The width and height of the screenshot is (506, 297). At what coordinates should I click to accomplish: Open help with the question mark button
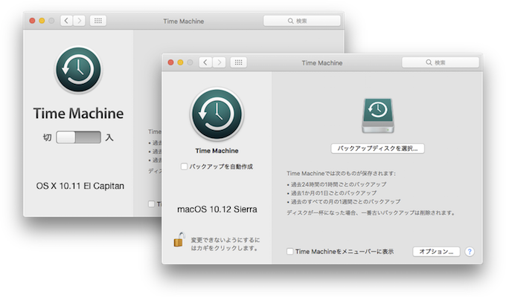point(470,252)
